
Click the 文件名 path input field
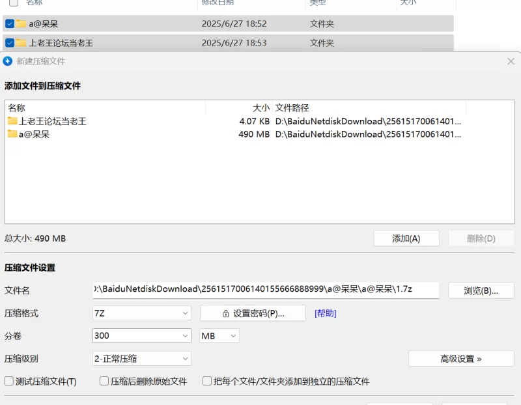[x=266, y=290]
